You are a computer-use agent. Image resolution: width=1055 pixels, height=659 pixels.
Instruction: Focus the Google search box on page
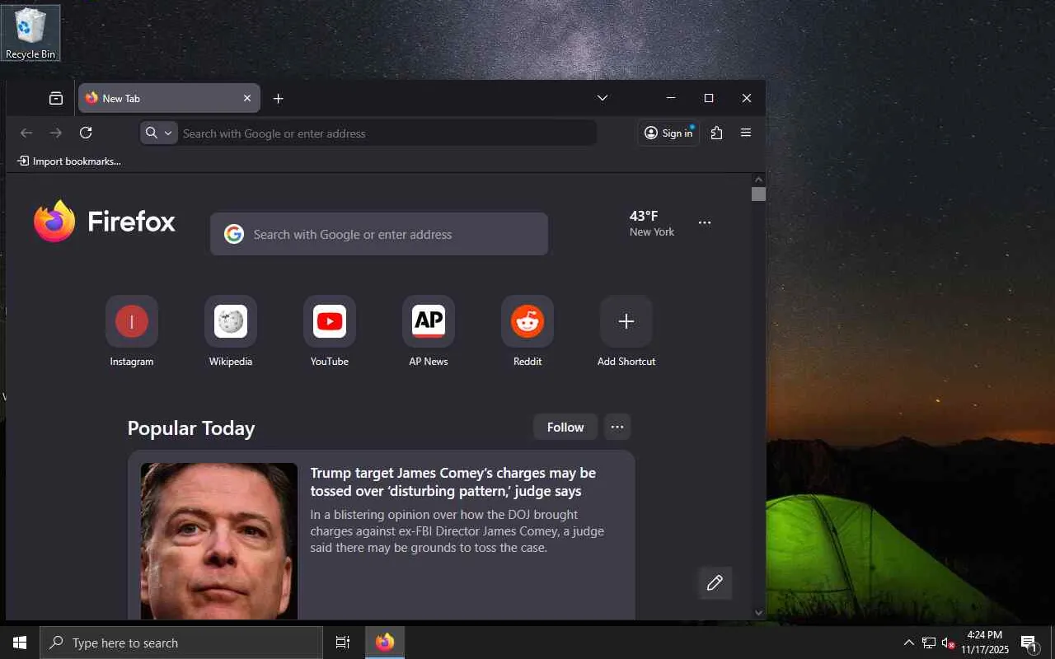point(379,234)
